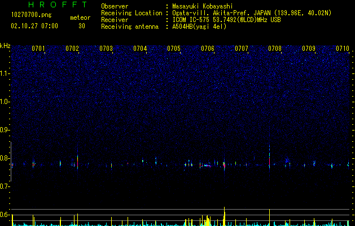Click the 0708 time marker
Screen dimensions: 355x226
tap(275, 49)
